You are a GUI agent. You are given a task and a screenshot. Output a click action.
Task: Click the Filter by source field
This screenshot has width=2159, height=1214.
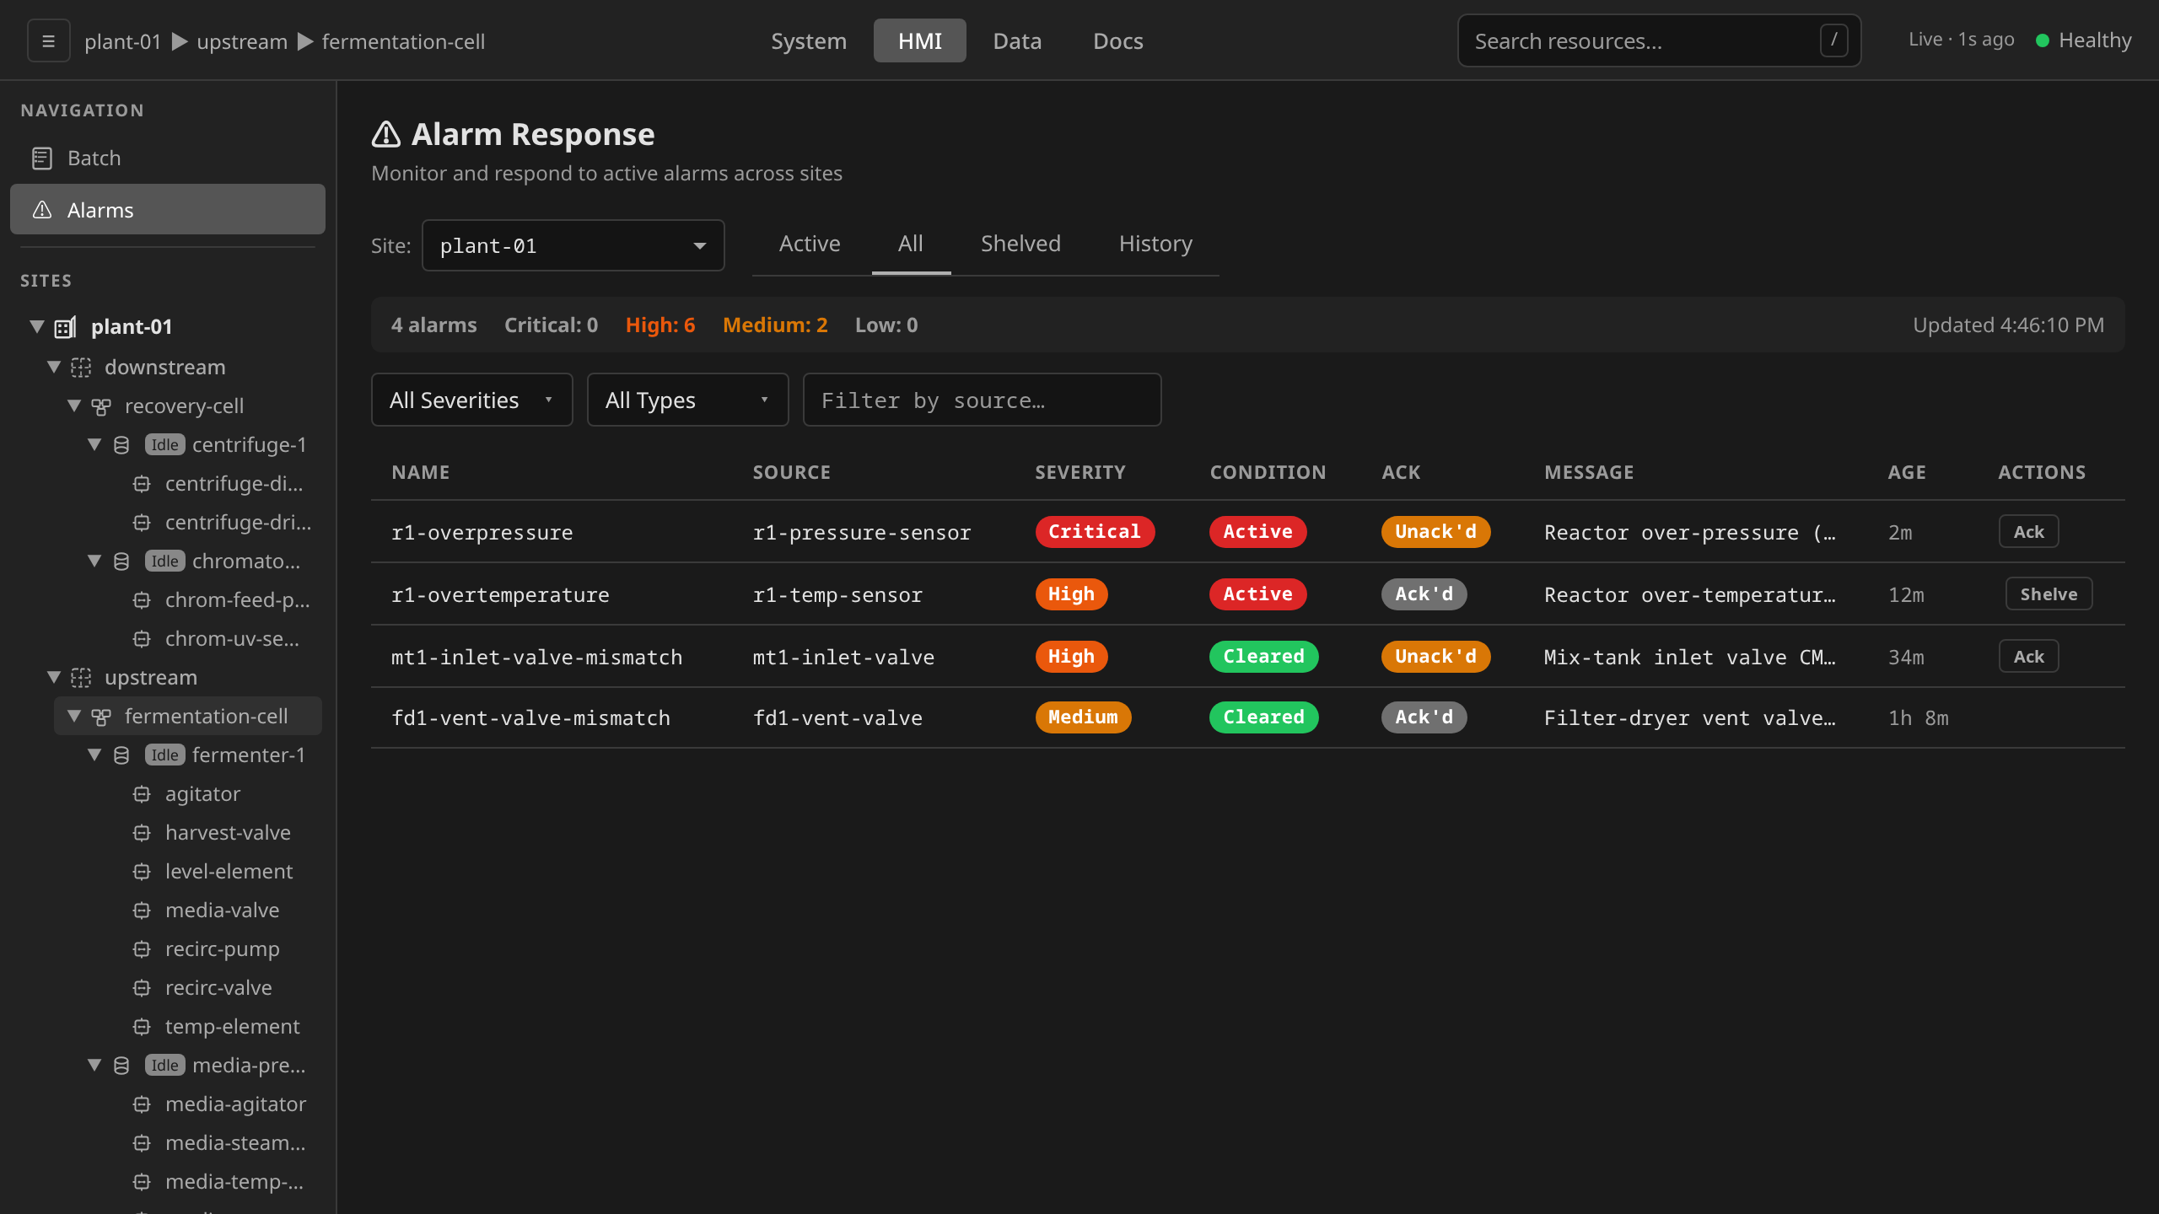(x=982, y=400)
